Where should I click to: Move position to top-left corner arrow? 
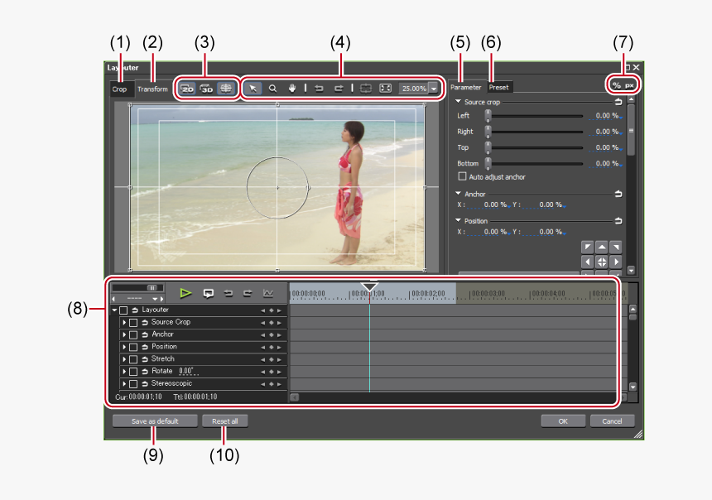click(x=588, y=247)
